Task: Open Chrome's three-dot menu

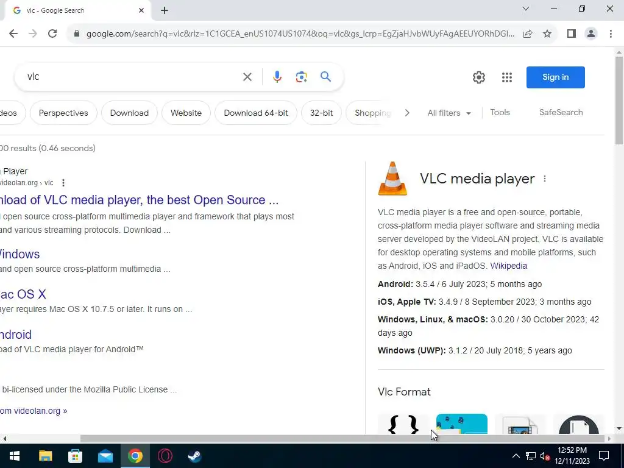Action: pyautogui.click(x=611, y=34)
